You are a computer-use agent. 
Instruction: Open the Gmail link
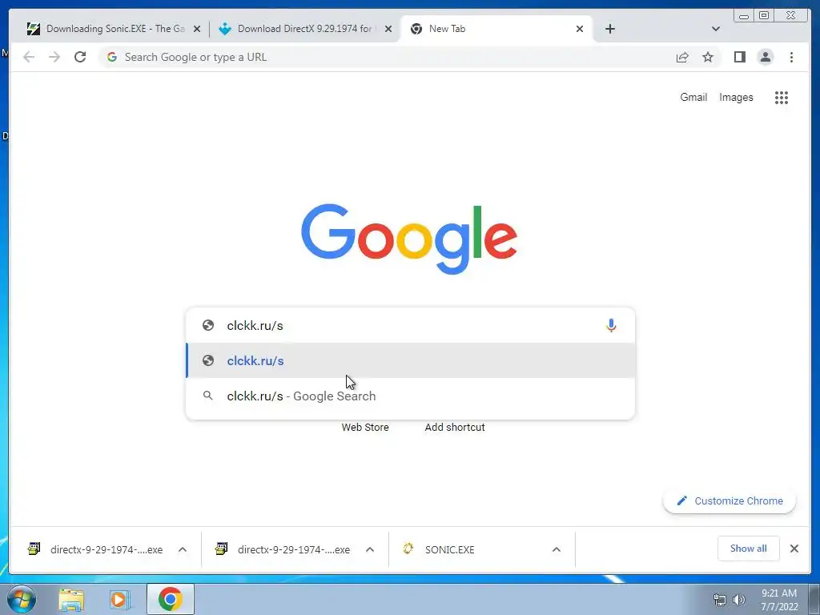(x=693, y=97)
